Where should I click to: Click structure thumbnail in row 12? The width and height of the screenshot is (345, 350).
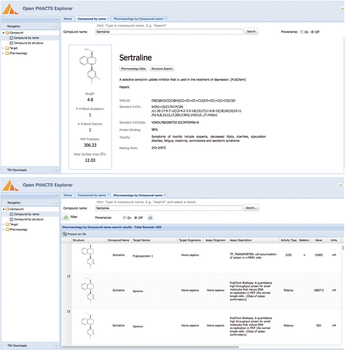(89, 290)
